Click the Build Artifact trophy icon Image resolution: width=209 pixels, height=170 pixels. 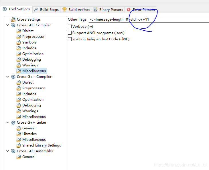click(64, 9)
